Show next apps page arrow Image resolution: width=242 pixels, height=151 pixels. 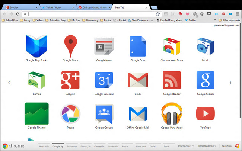point(230,83)
